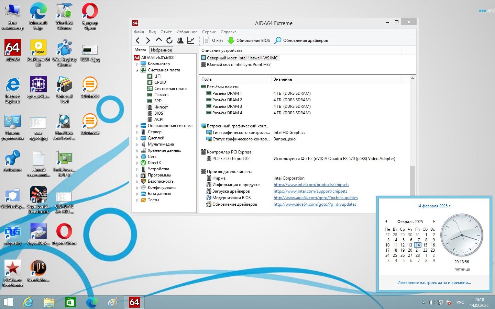Go to next month in the calendar
The height and width of the screenshot is (309, 495).
click(x=434, y=221)
